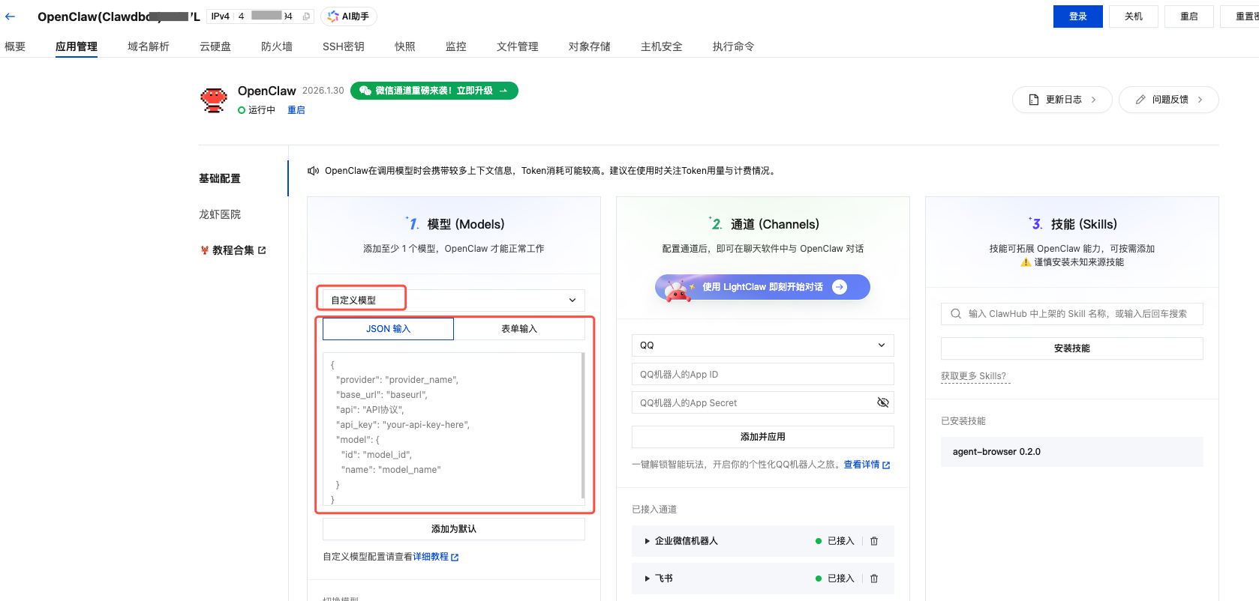
Task: Open the 监控 tab
Action: [456, 46]
